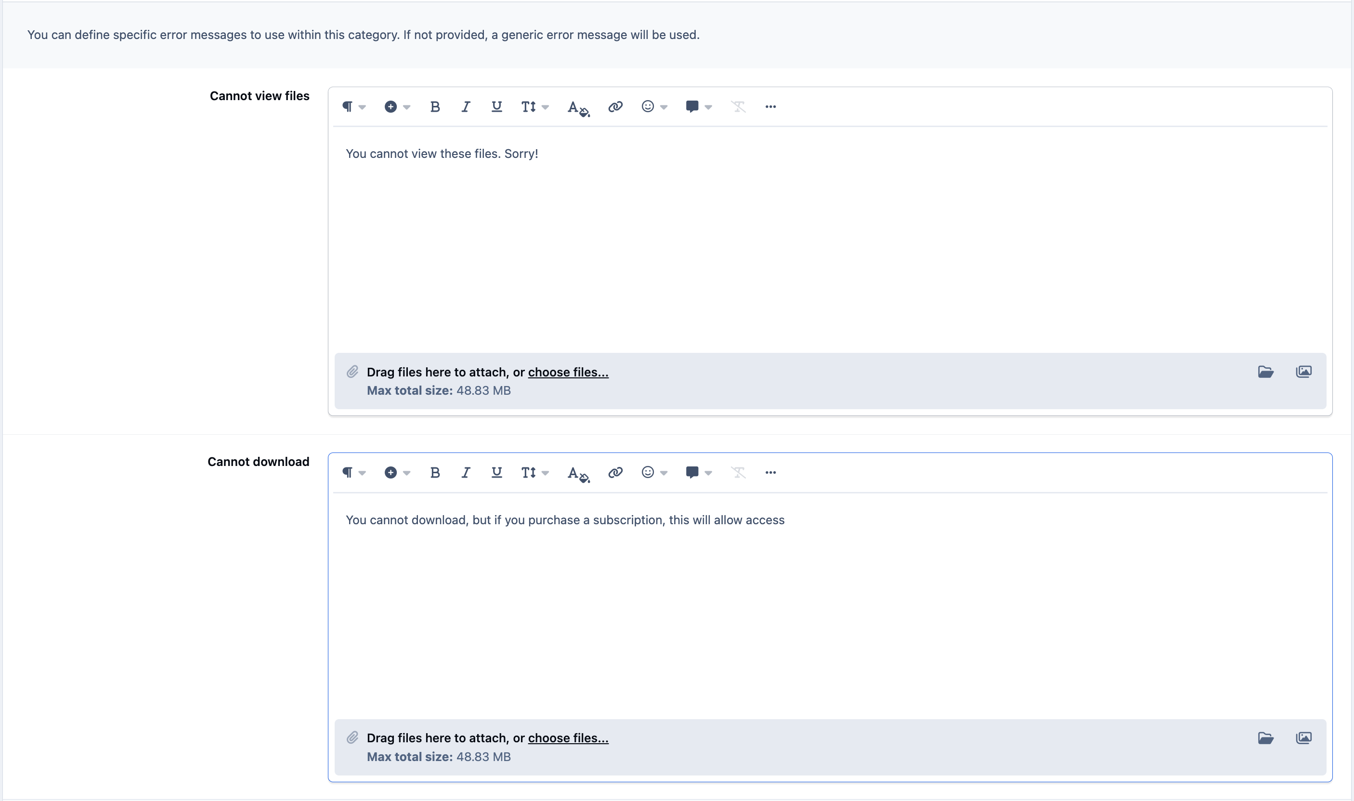Insert link in Cannot download editor

pos(615,473)
